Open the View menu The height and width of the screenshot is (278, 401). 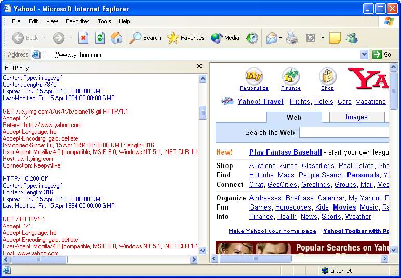(52, 21)
